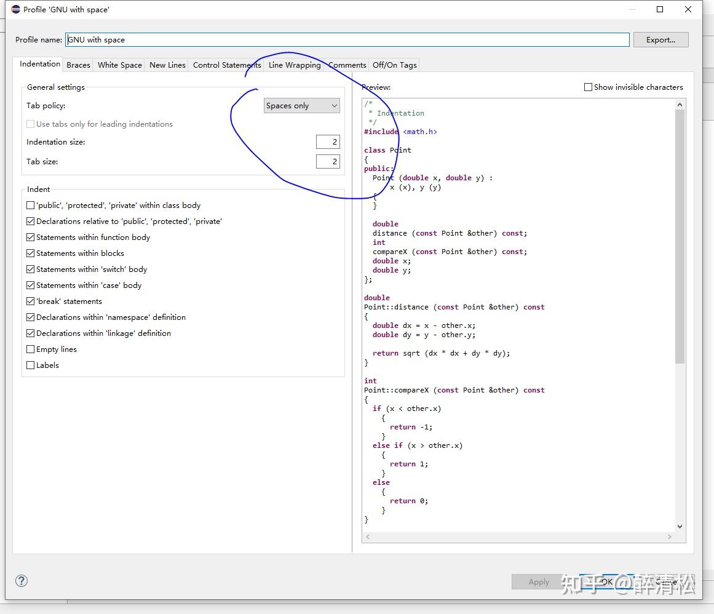Viewport: 714px width, 614px height.
Task: Enable 'Show invisible characters' checkbox
Action: point(588,87)
